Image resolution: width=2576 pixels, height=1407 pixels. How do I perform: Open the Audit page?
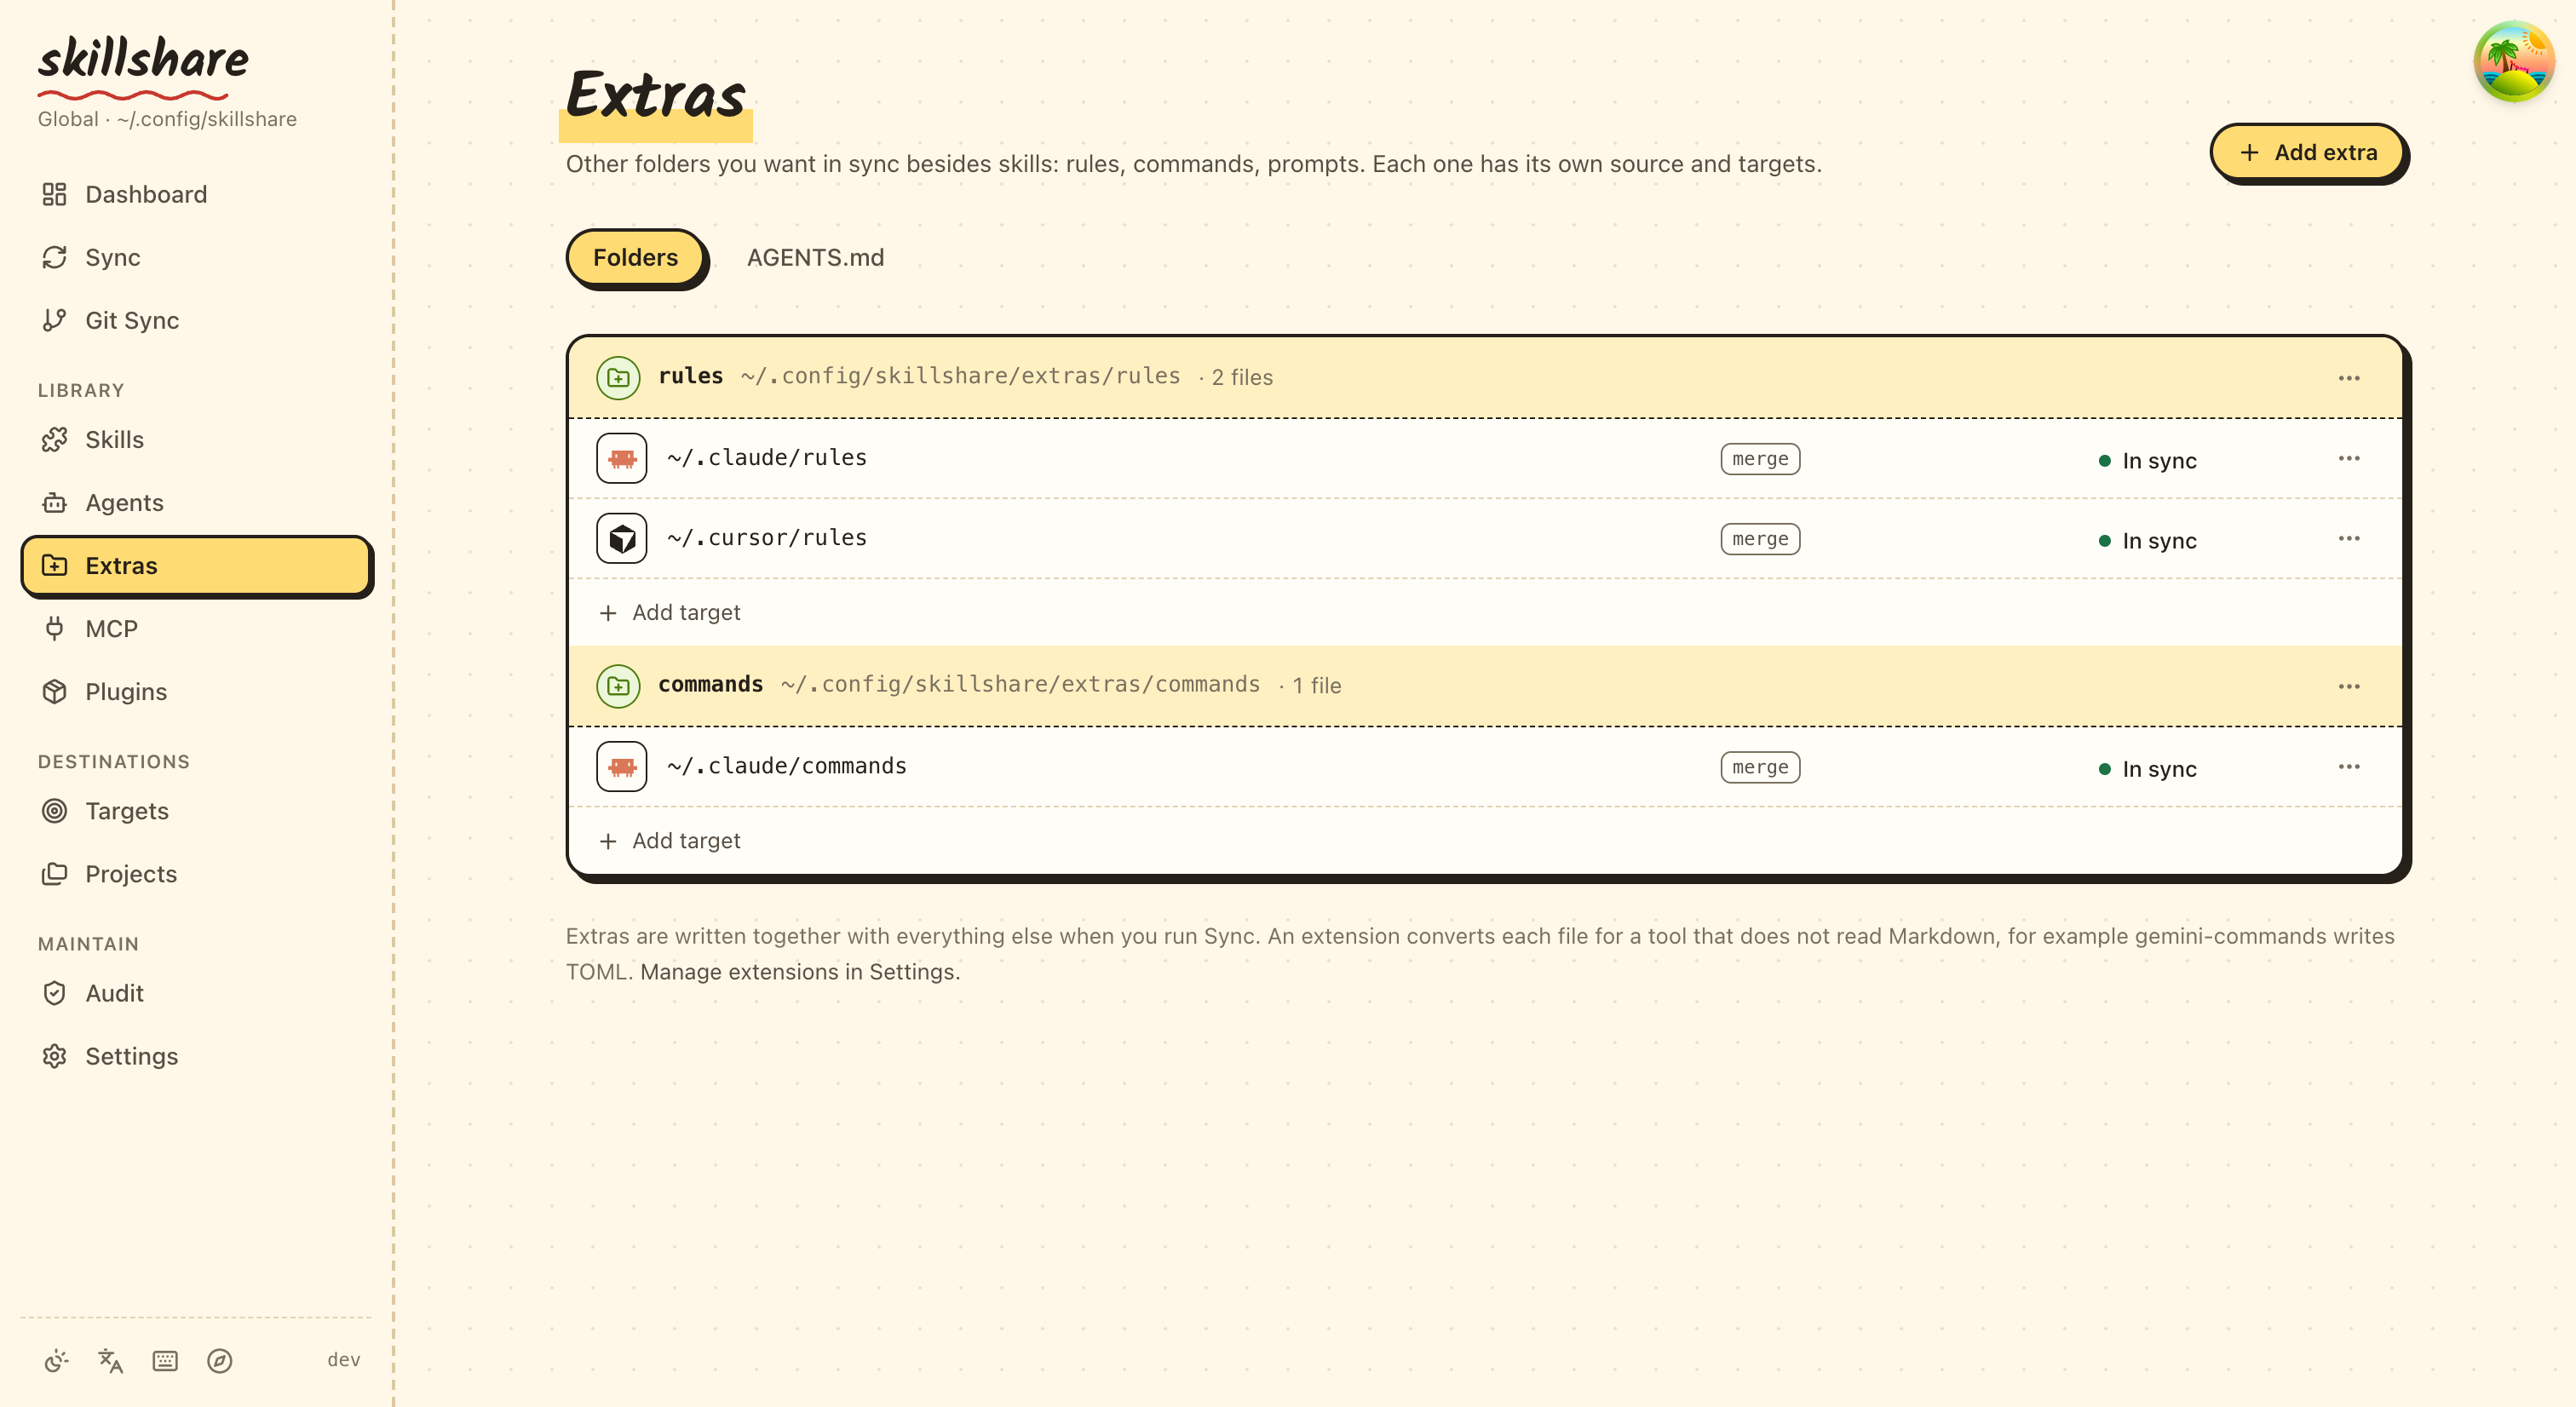[196, 993]
